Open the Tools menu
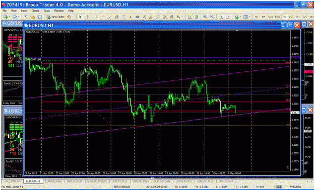This screenshot has width=315, height=190. (x=47, y=11)
